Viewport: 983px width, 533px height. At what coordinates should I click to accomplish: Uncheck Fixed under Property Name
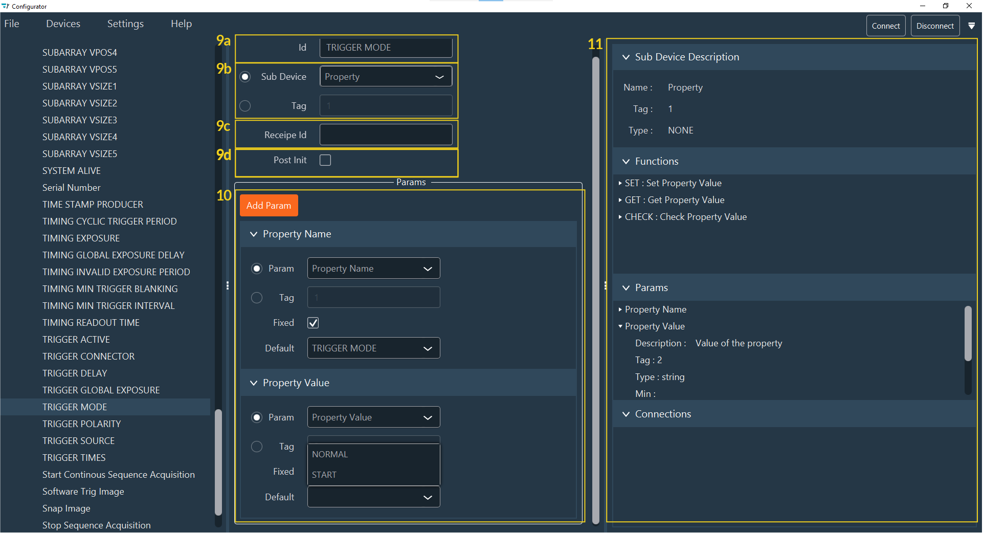click(313, 322)
